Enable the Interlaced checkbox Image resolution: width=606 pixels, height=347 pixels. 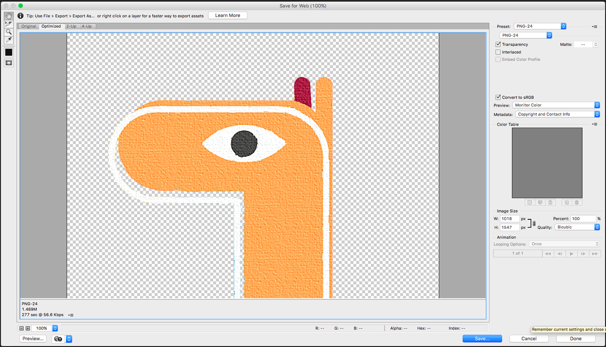498,52
